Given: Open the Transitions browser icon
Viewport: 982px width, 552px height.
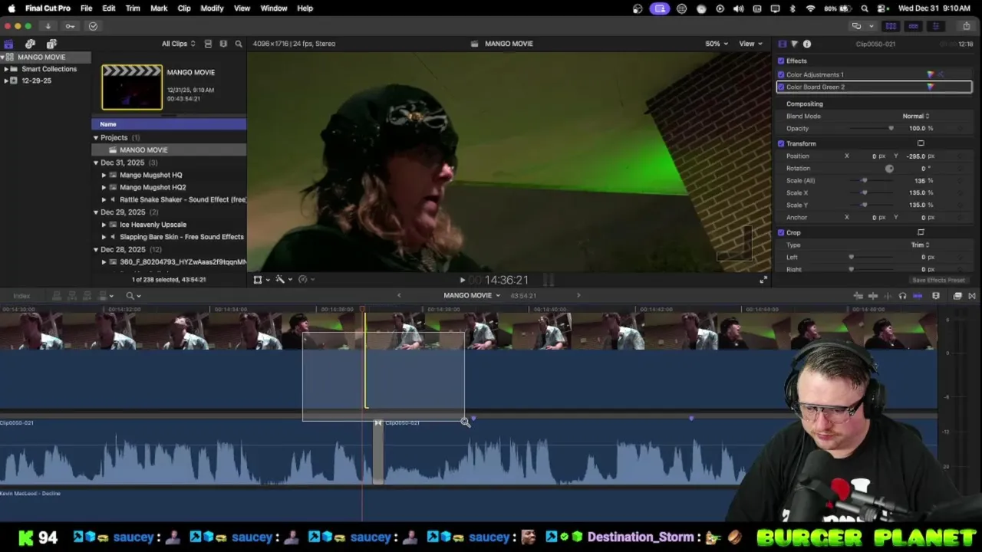Looking at the screenshot, I should coord(972,296).
